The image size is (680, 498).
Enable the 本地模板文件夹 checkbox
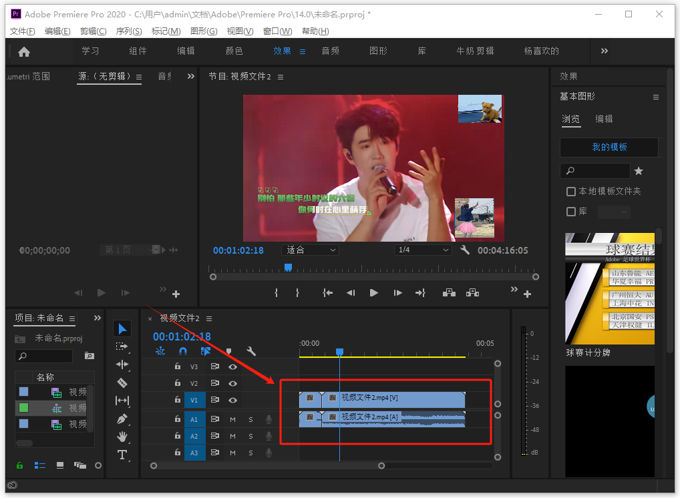point(571,192)
